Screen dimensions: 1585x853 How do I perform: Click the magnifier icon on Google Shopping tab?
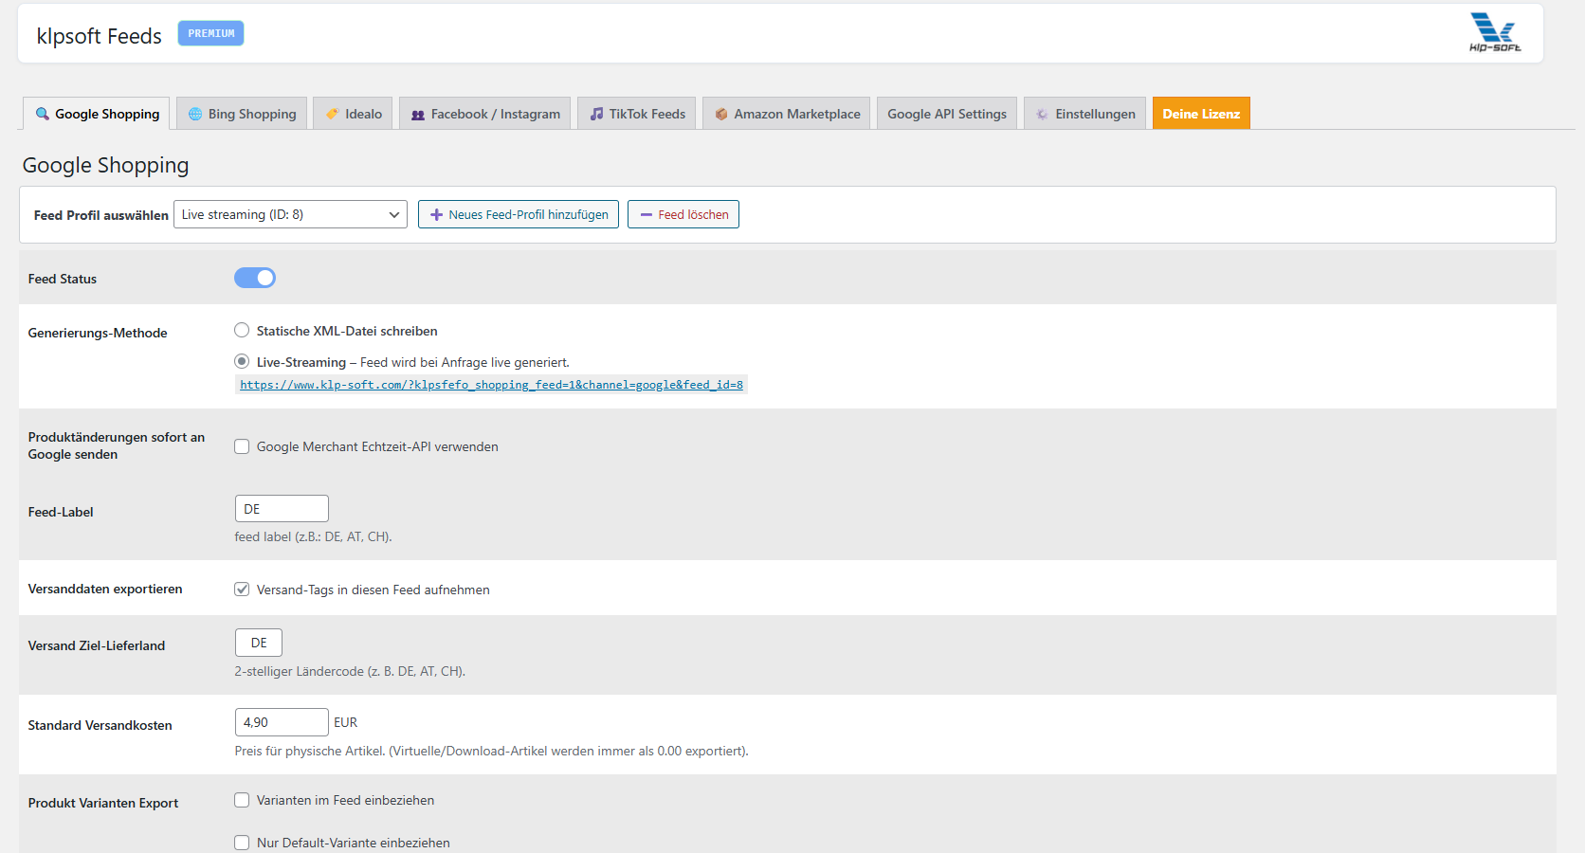pos(43,114)
